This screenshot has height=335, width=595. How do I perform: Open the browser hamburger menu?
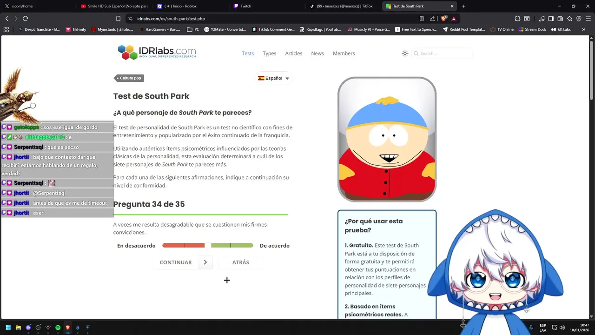[x=588, y=19]
